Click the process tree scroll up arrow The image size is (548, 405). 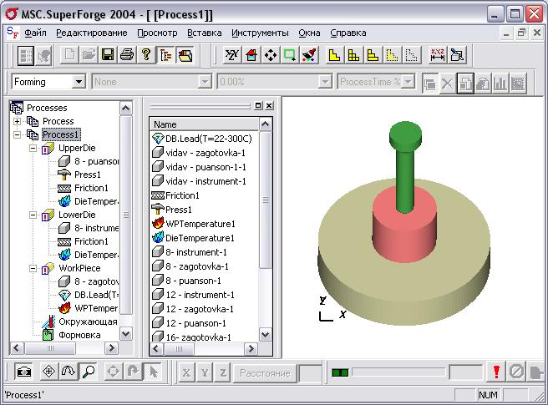tap(126, 109)
